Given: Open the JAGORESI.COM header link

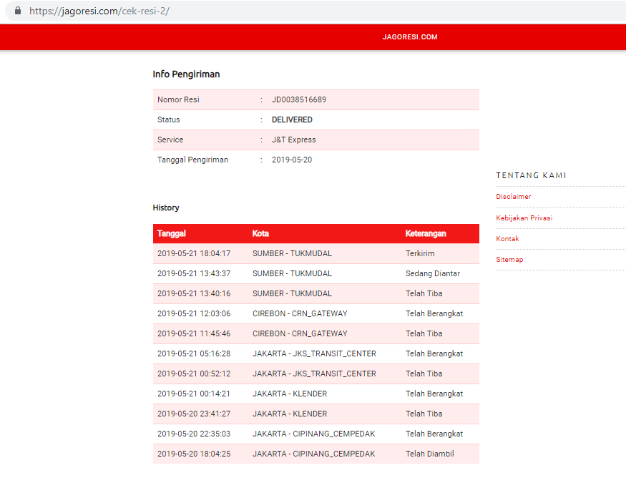Looking at the screenshot, I should click(x=410, y=37).
